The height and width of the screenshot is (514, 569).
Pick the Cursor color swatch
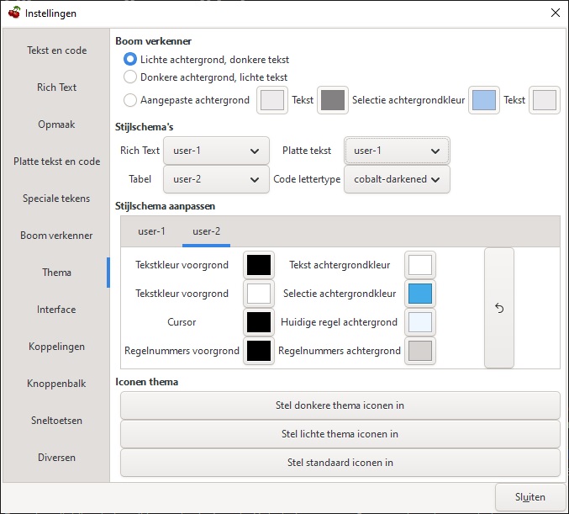point(259,323)
